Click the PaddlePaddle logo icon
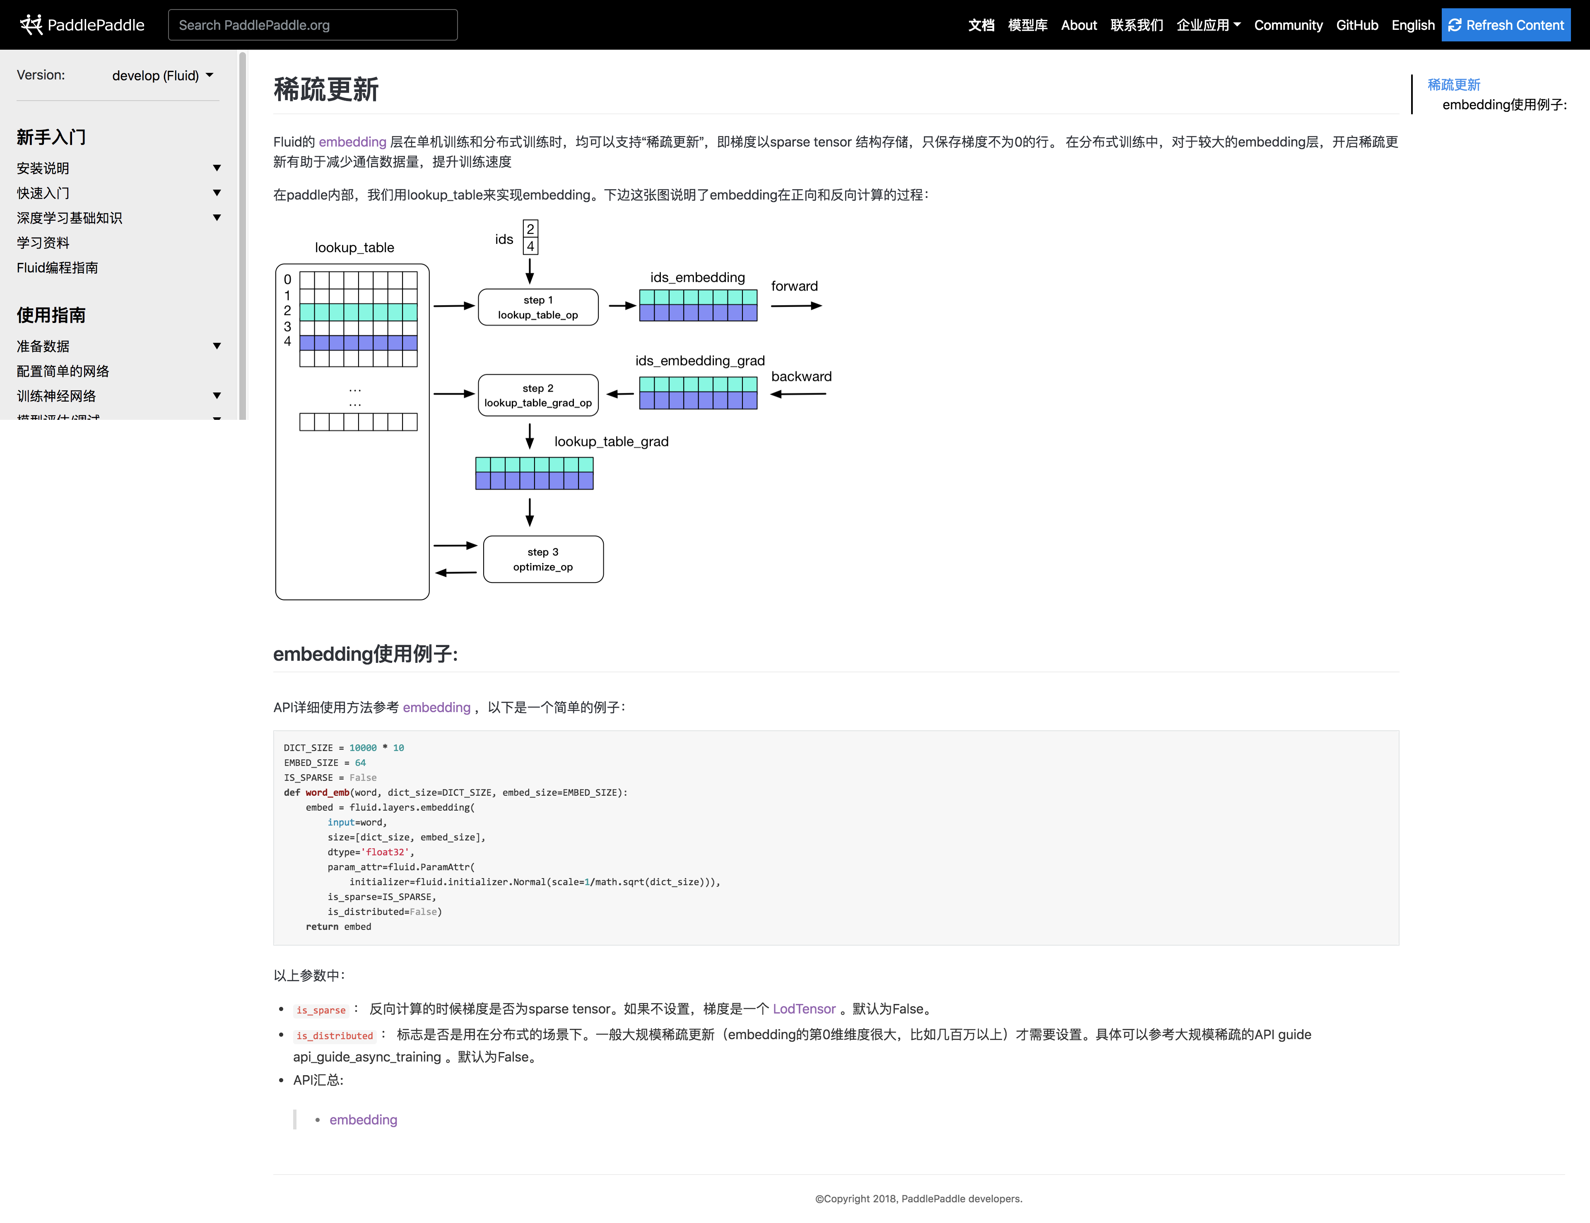Screen dimensions: 1590x1223 [31, 25]
